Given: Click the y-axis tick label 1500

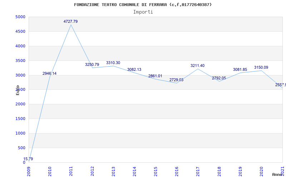Looking at the screenshot, I should [x=20, y=119].
